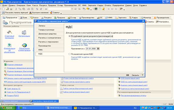Click the Применяется с date field
The image size is (174, 110).
[x=91, y=49]
